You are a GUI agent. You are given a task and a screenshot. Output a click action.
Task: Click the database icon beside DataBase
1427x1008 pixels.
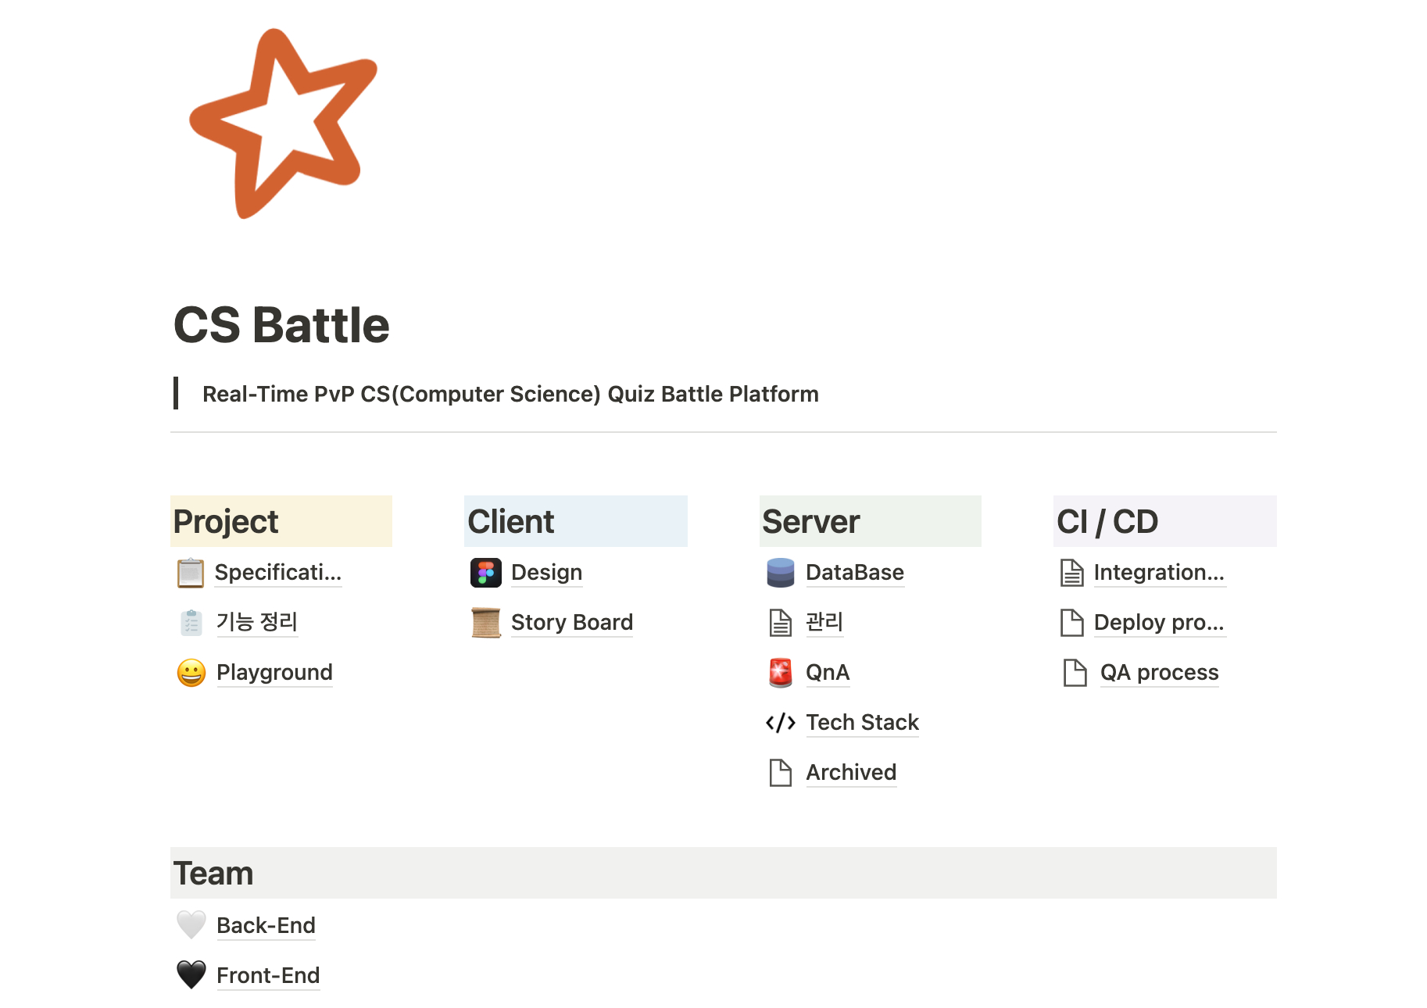780,572
